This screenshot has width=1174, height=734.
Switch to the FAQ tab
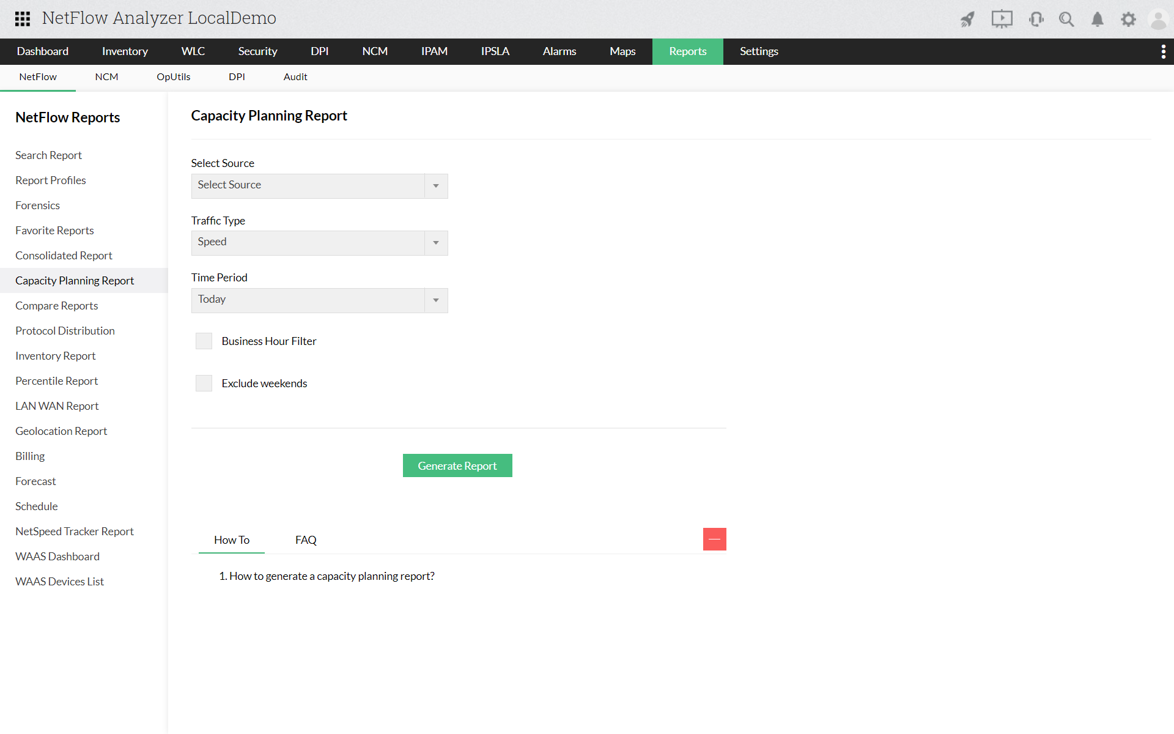[306, 539]
